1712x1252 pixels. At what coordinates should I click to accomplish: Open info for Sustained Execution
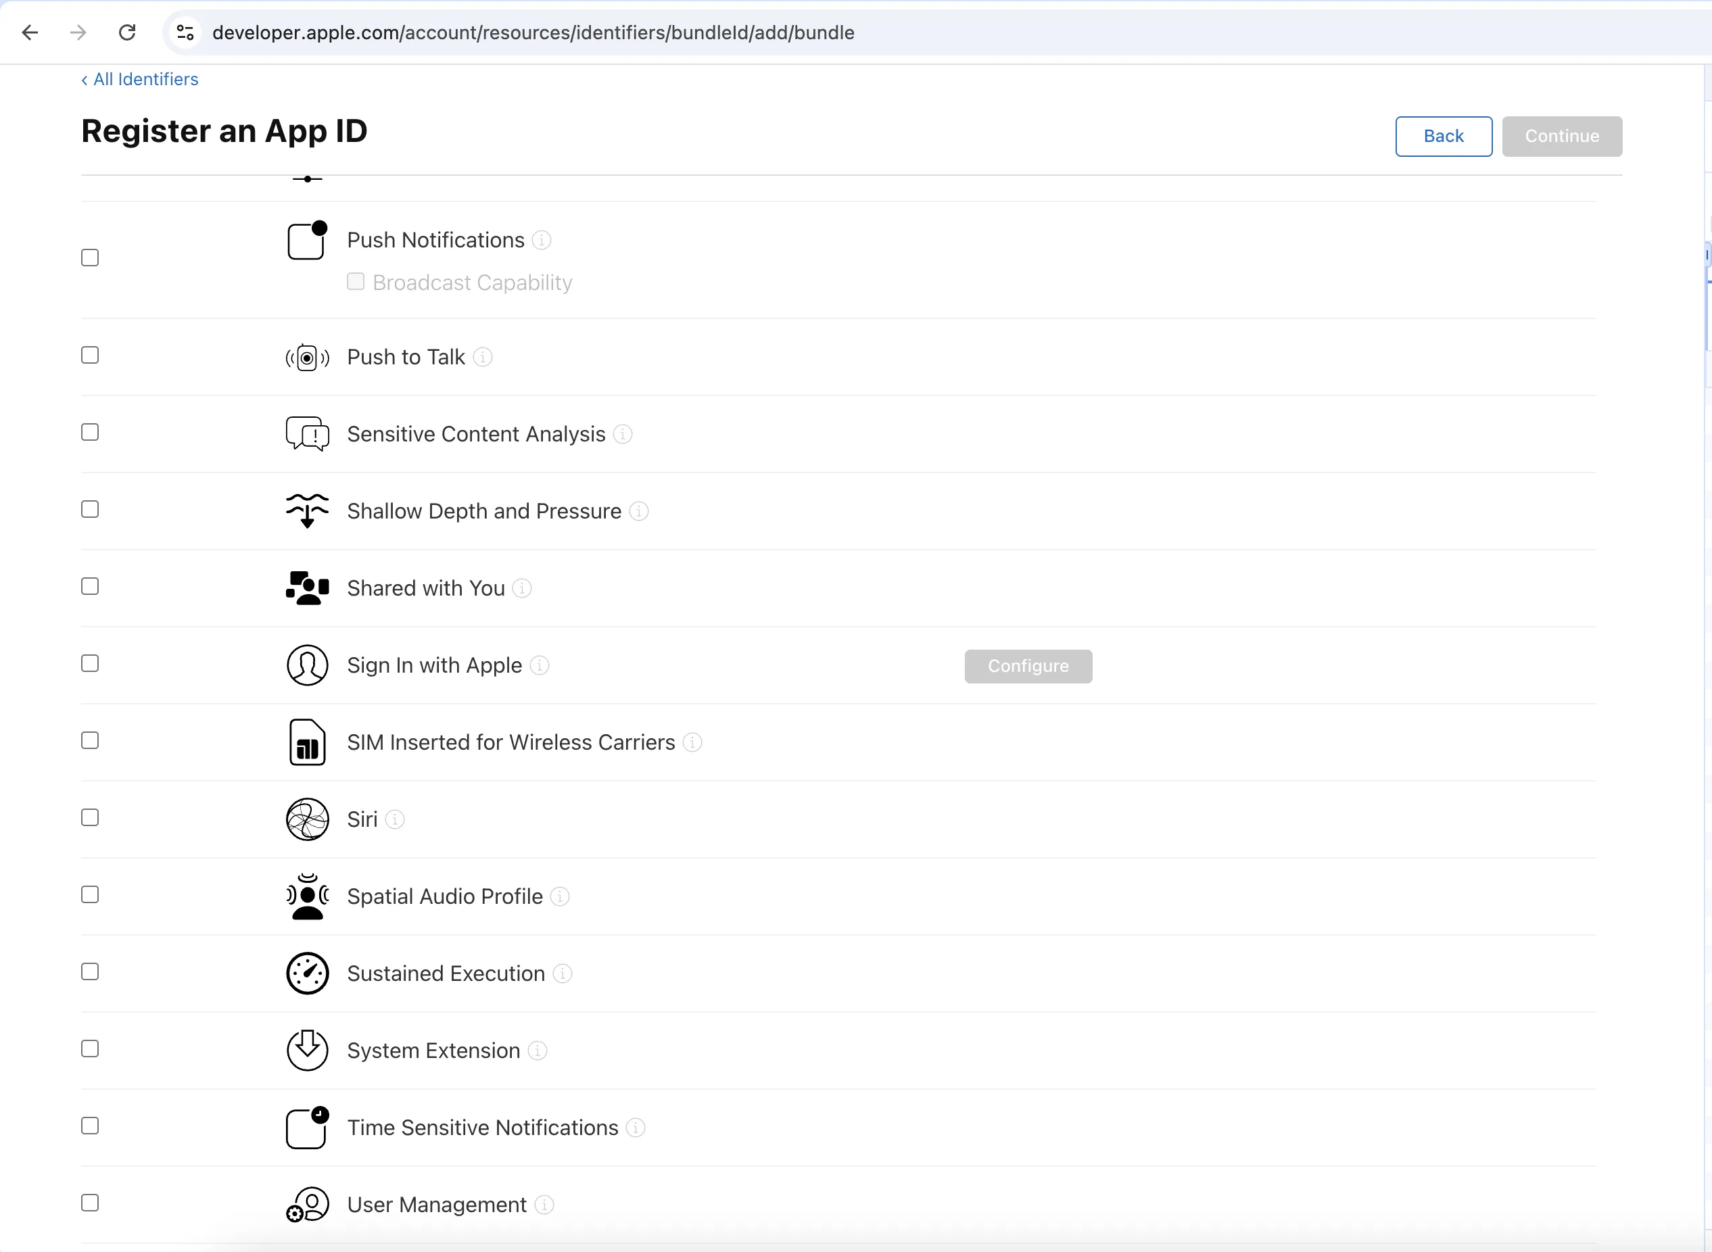563,974
